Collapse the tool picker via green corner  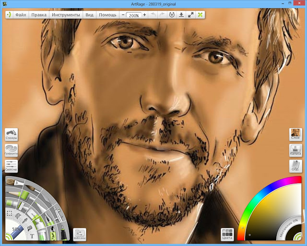(x=9, y=237)
